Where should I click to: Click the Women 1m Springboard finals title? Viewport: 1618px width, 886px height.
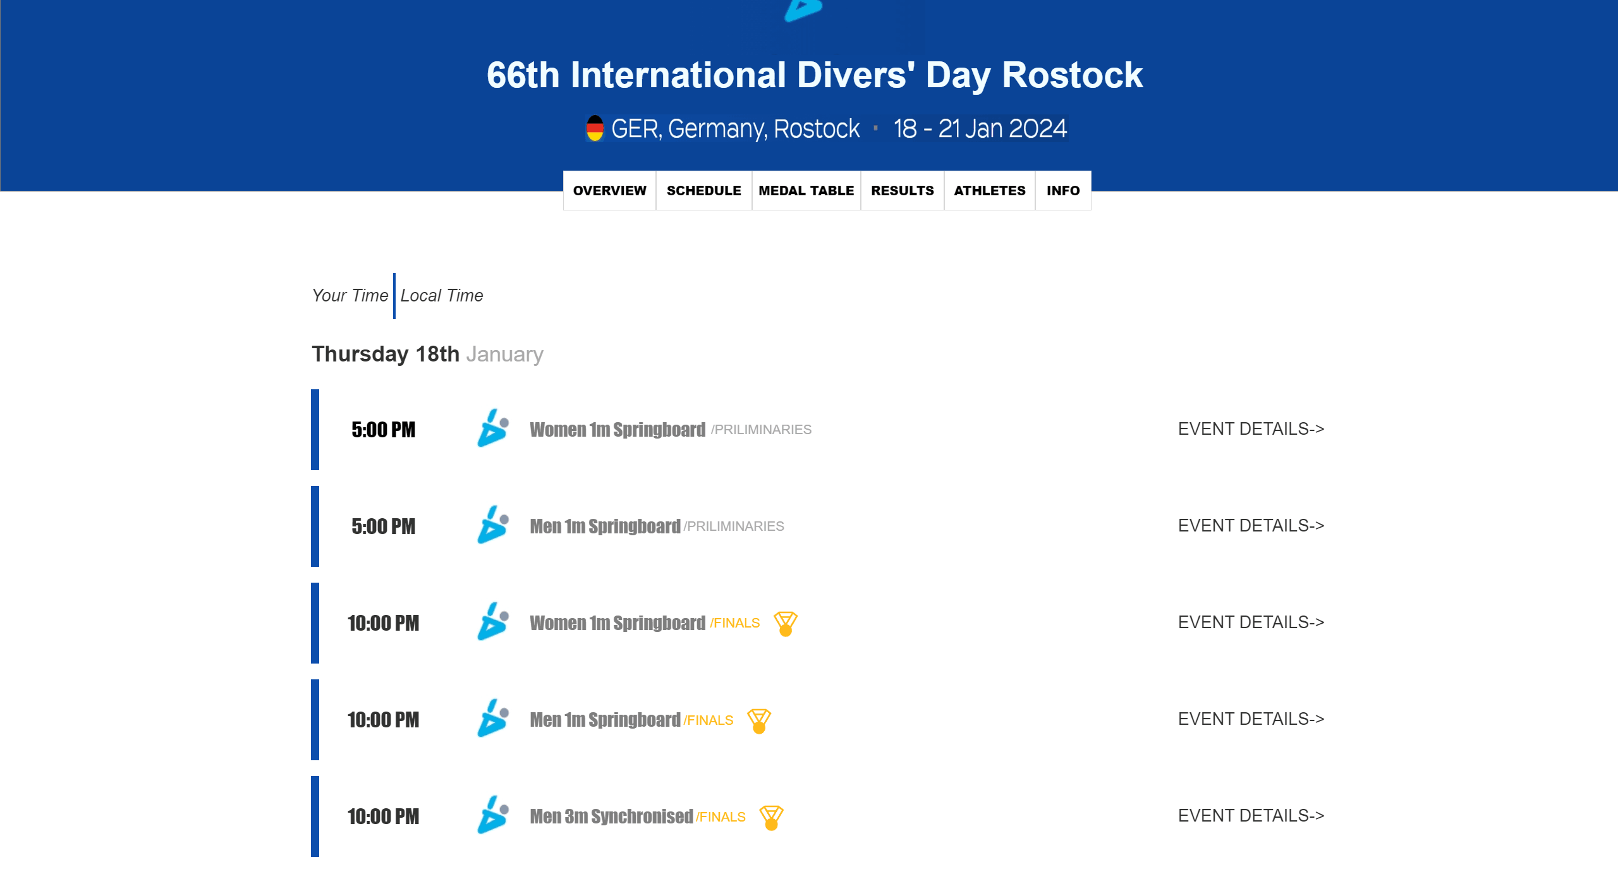(x=617, y=623)
